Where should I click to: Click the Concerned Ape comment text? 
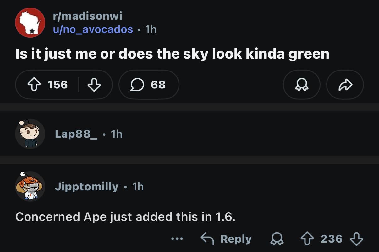(x=125, y=217)
